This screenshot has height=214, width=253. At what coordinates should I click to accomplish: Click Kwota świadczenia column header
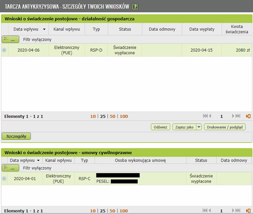(x=237, y=29)
